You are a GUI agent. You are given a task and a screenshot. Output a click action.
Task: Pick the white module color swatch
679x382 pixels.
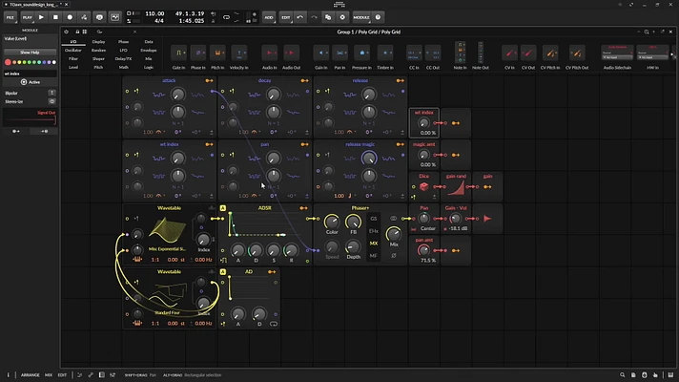(x=53, y=62)
